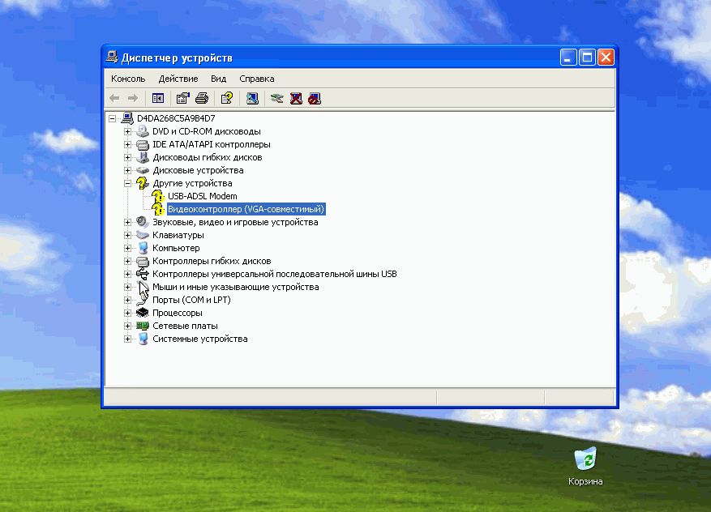Click the Системные устройства icon
Viewport: 711px width, 512px height.
pyautogui.click(x=143, y=339)
